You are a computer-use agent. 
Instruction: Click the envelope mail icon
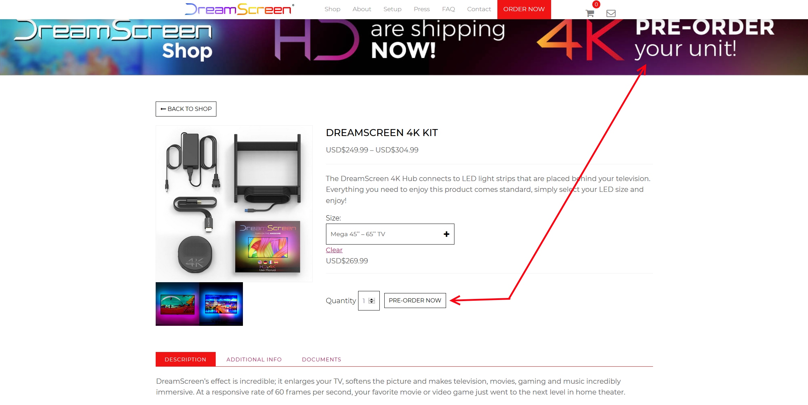(611, 14)
